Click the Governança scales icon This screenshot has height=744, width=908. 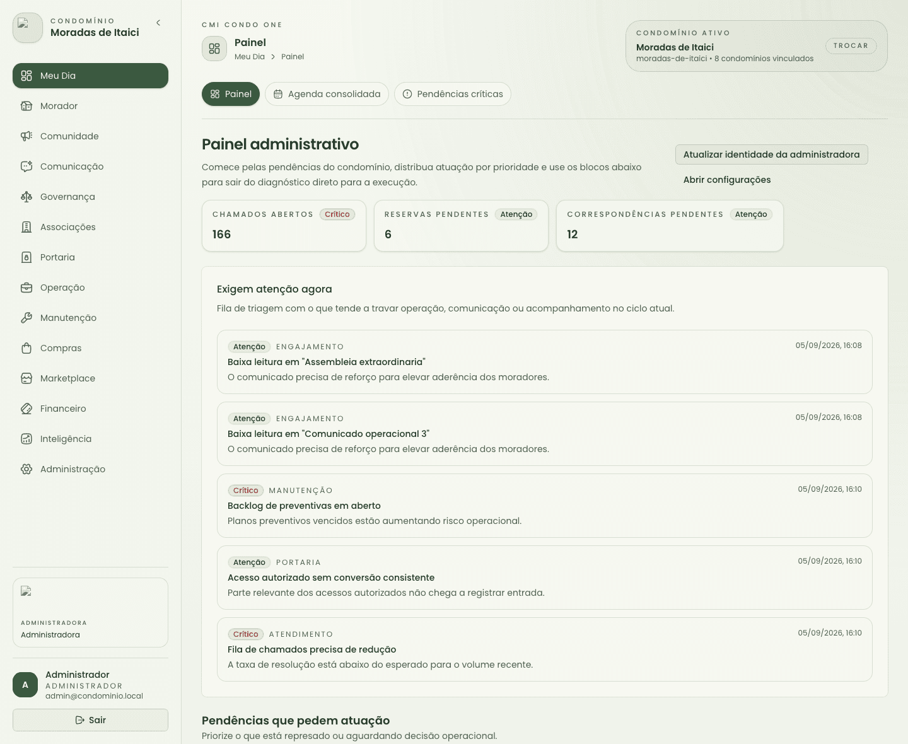(26, 197)
